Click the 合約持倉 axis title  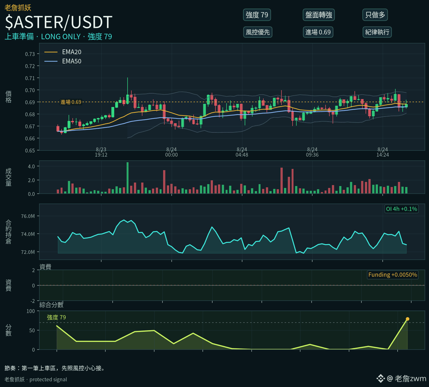pos(9,232)
